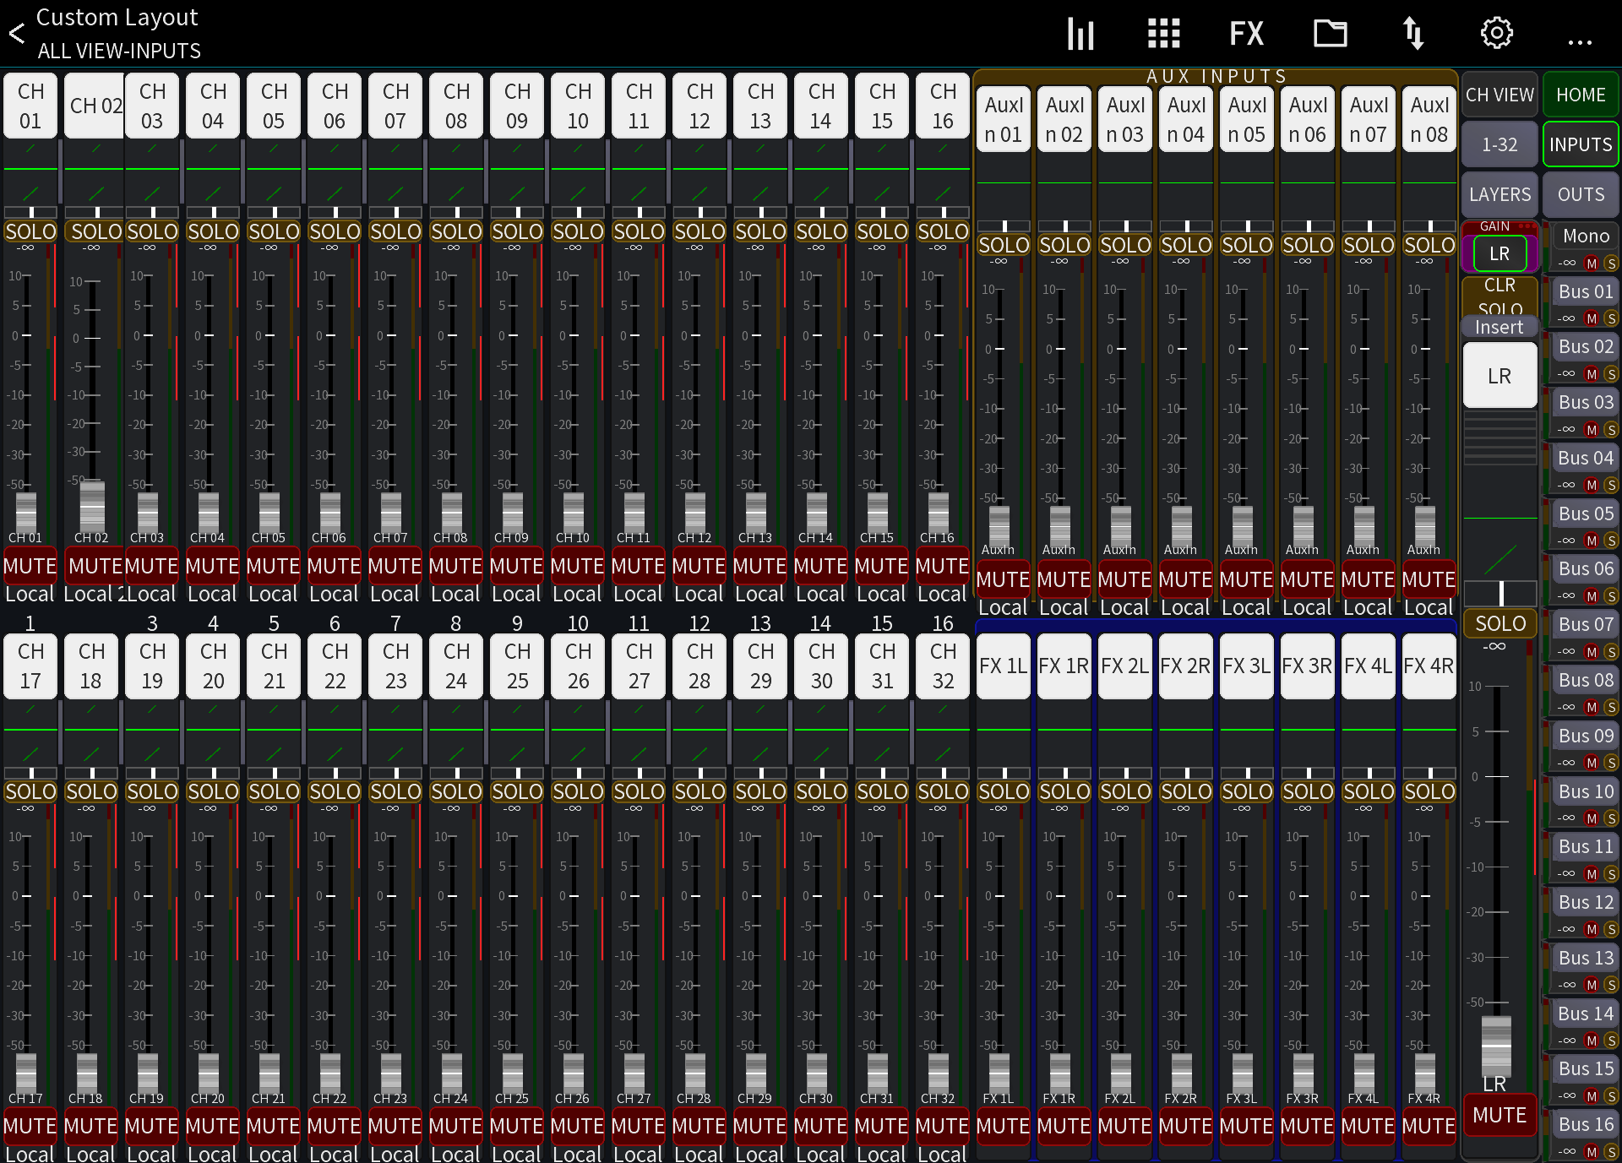The height and width of the screenshot is (1163, 1622).
Task: Open the routing arrows icon
Action: [1412, 33]
